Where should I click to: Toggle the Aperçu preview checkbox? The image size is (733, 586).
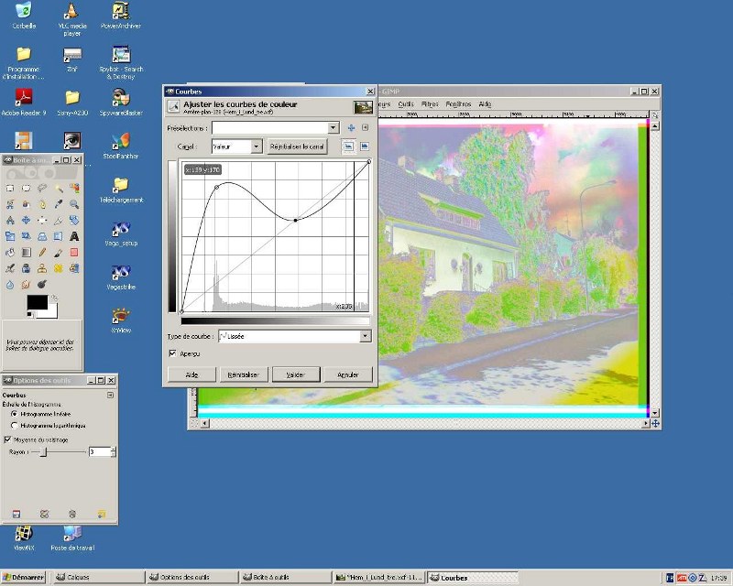coord(173,353)
